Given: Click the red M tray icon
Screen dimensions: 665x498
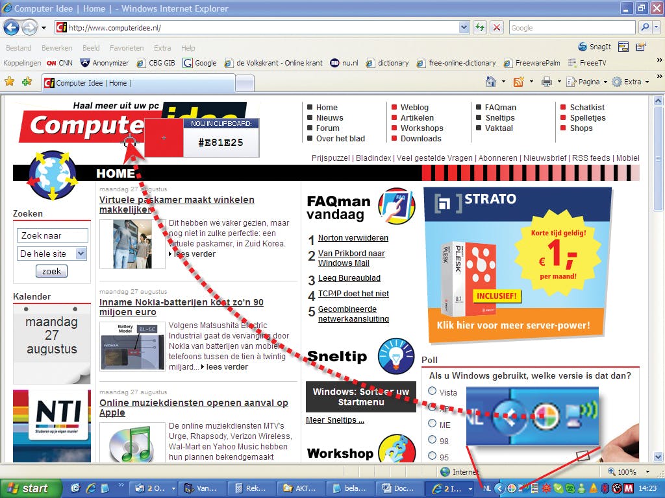Looking at the screenshot, I should pyautogui.click(x=629, y=489).
